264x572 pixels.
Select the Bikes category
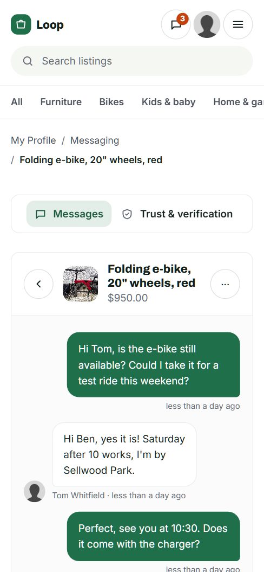coord(111,102)
